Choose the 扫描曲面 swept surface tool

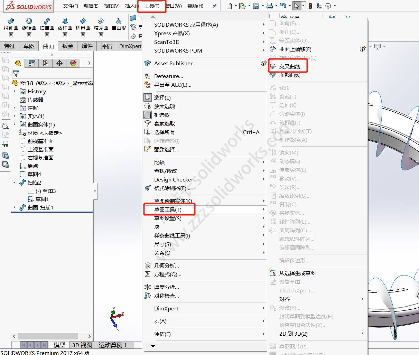coord(47,27)
